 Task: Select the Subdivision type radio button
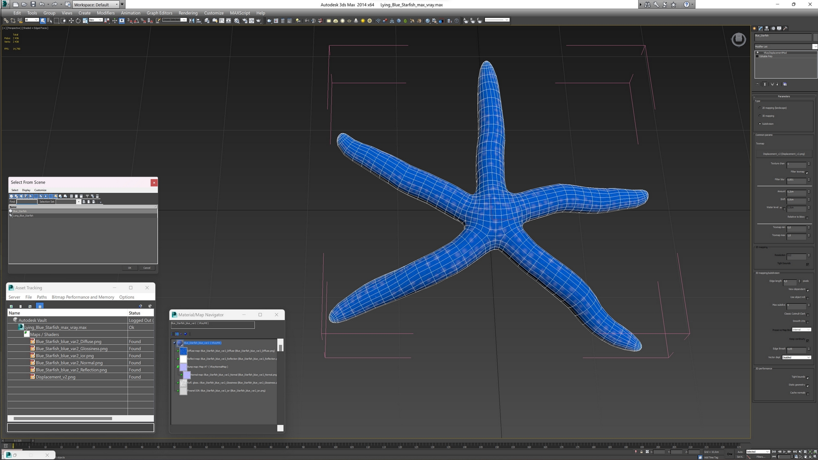[x=760, y=124]
